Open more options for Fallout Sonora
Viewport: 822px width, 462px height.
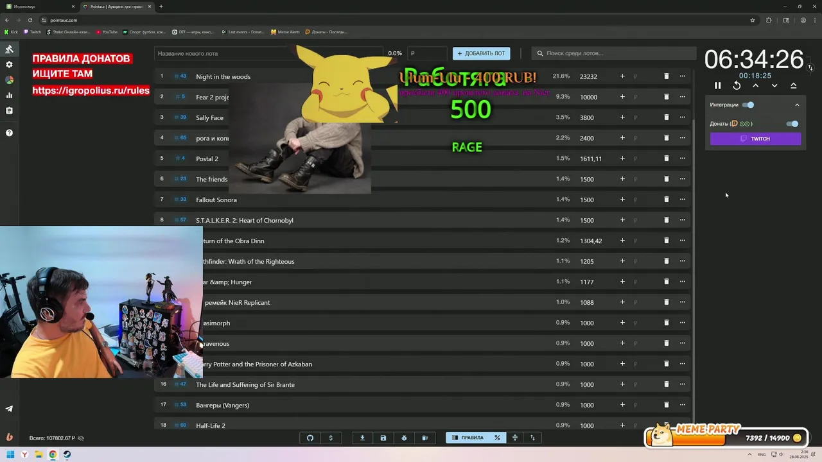coord(683,200)
